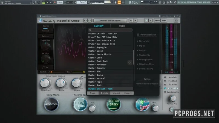Click Restore Factory Preset
Screen dimensions: 219x123
coord(147,84)
